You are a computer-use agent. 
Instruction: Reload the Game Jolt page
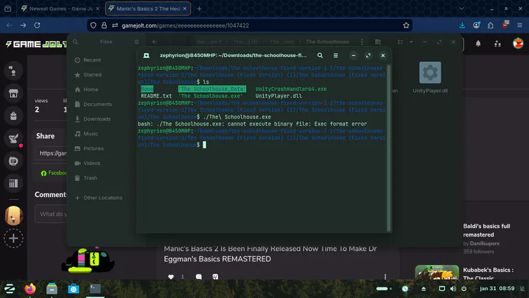(37, 25)
